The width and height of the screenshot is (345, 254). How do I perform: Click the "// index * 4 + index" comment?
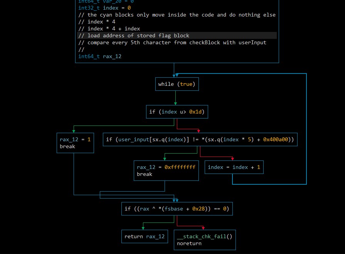(x=109, y=29)
